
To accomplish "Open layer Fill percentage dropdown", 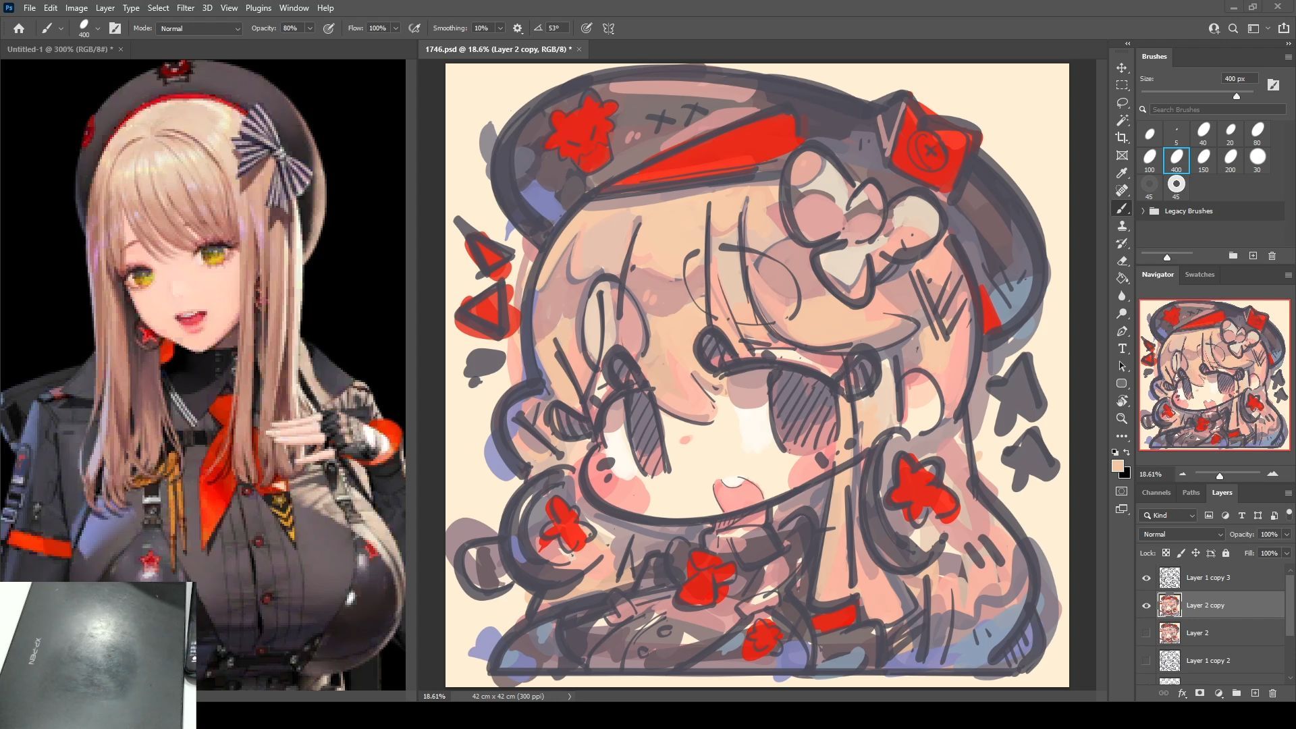I will (1287, 553).
